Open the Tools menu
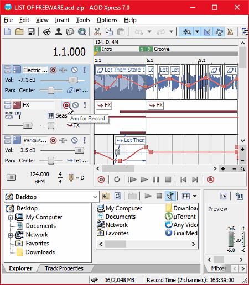Screen dimensions: 249x285 [83, 20]
